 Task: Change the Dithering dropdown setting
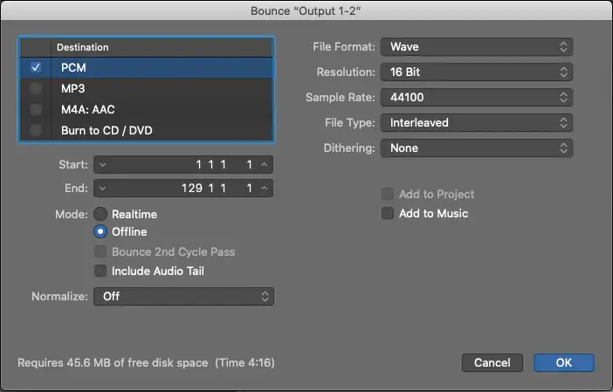click(x=476, y=148)
